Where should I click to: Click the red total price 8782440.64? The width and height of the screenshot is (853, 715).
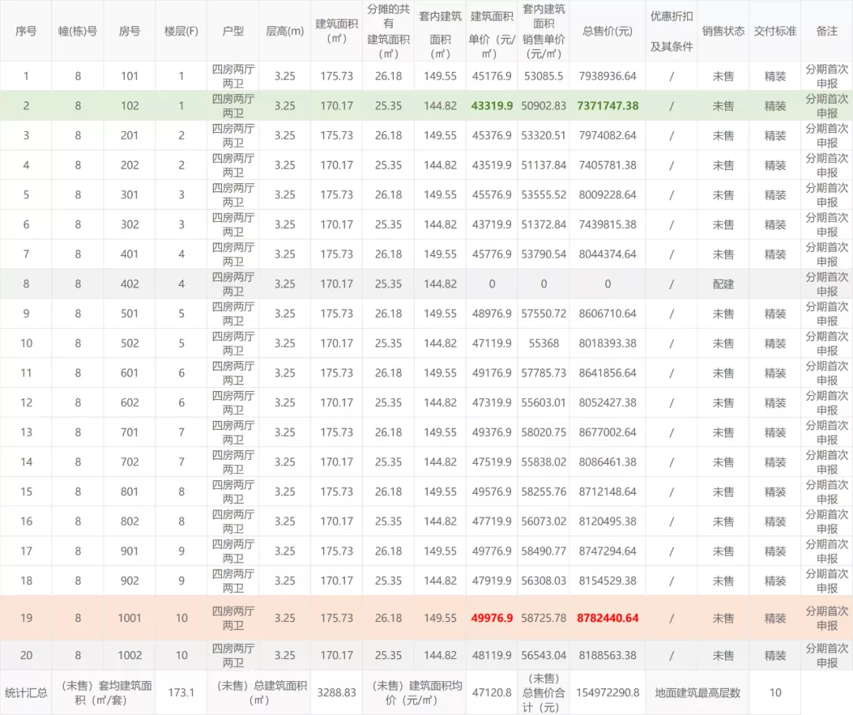point(607,618)
